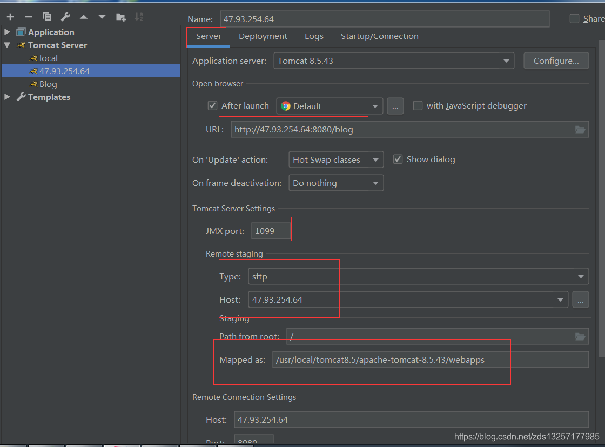The image size is (605, 447).
Task: Click the Path from root field
Action: 438,336
